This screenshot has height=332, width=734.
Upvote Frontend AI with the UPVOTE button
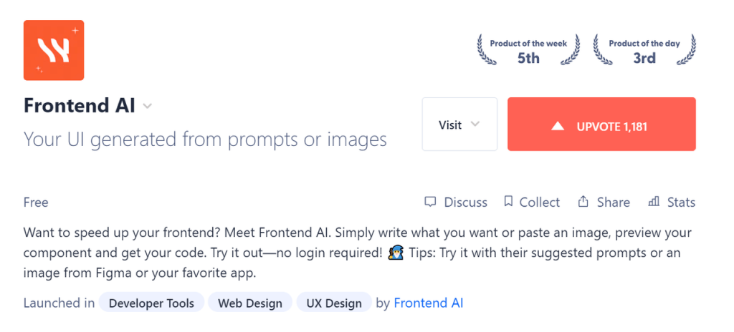pyautogui.click(x=601, y=125)
